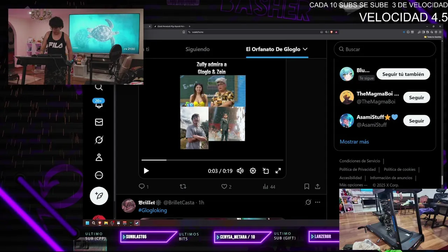Bookmark the page via browser bookmark icon
This screenshot has width=448, height=252.
pos(184,32)
